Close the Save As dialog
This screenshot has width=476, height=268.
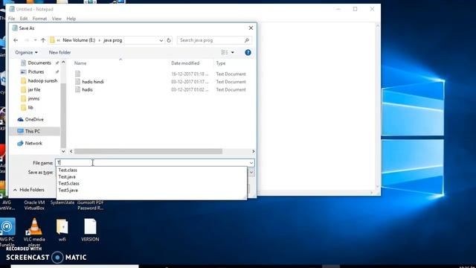point(251,28)
